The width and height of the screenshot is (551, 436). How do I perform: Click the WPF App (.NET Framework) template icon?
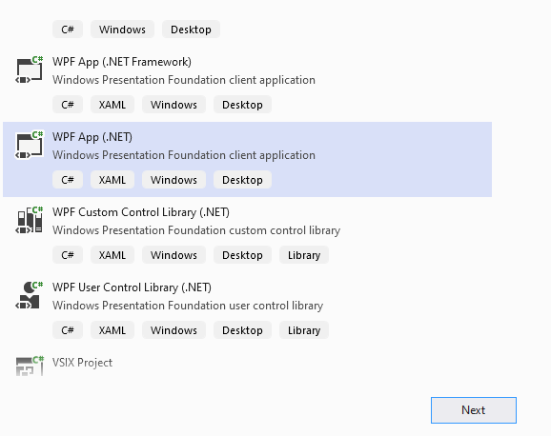coord(30,69)
